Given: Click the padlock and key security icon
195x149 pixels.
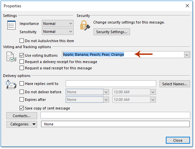Looking at the screenshot, I should (85, 26).
